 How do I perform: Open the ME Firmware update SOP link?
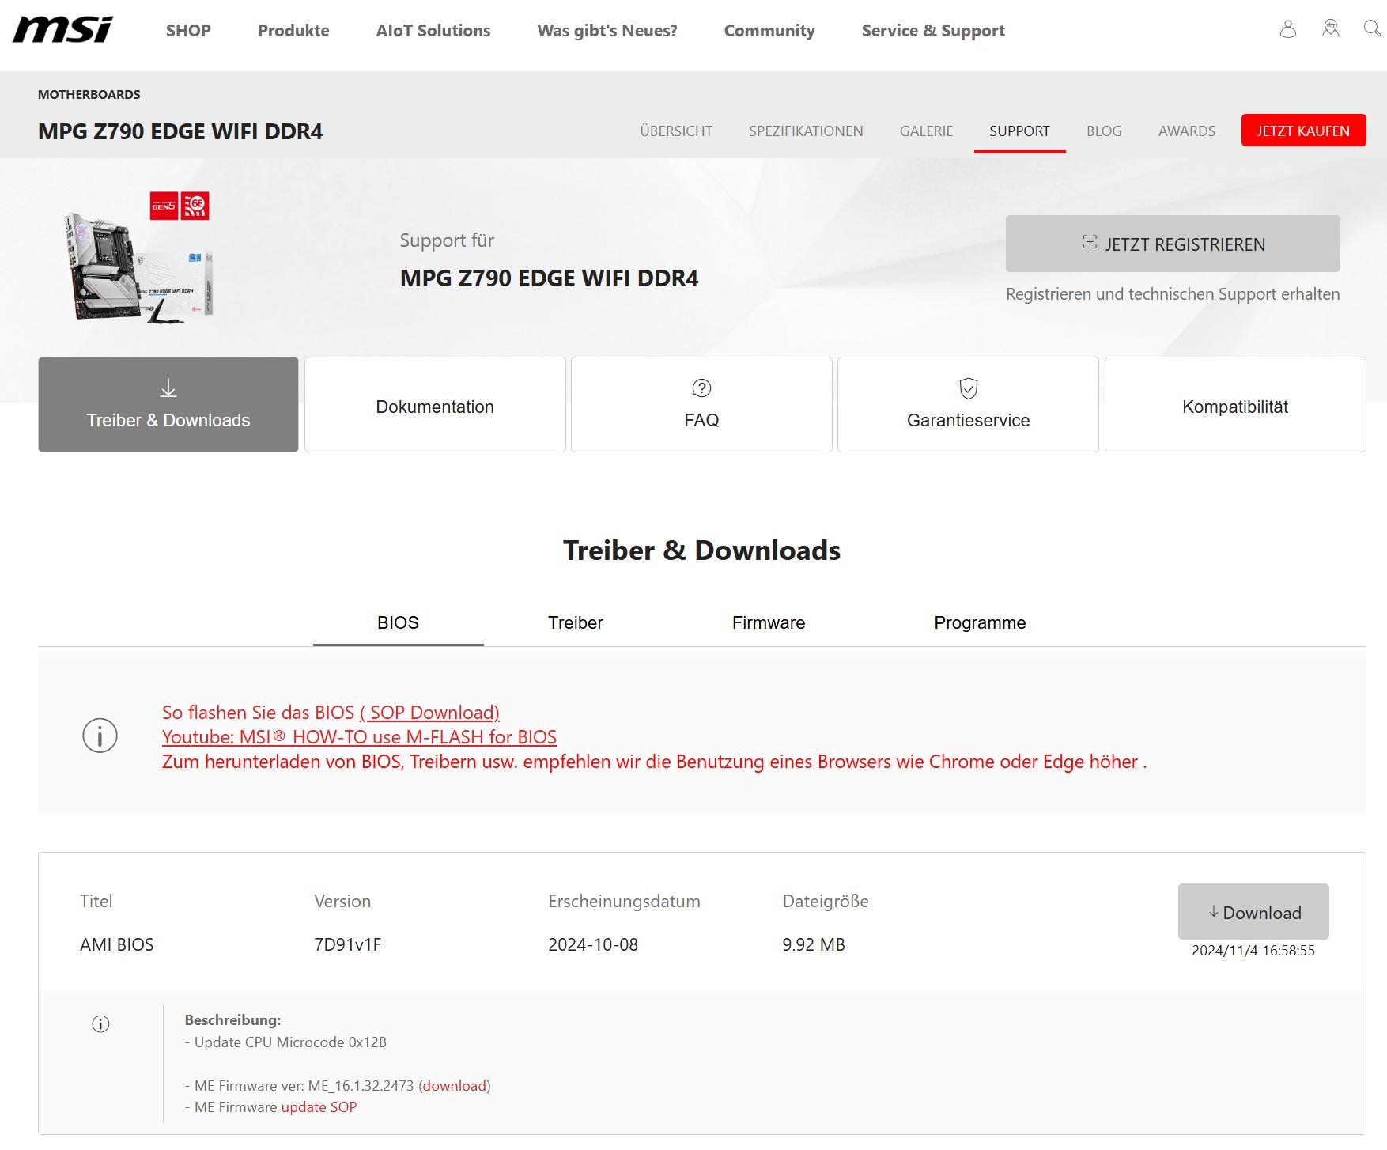319,1107
